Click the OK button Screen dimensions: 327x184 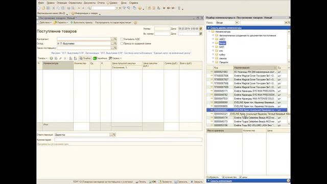152,182
